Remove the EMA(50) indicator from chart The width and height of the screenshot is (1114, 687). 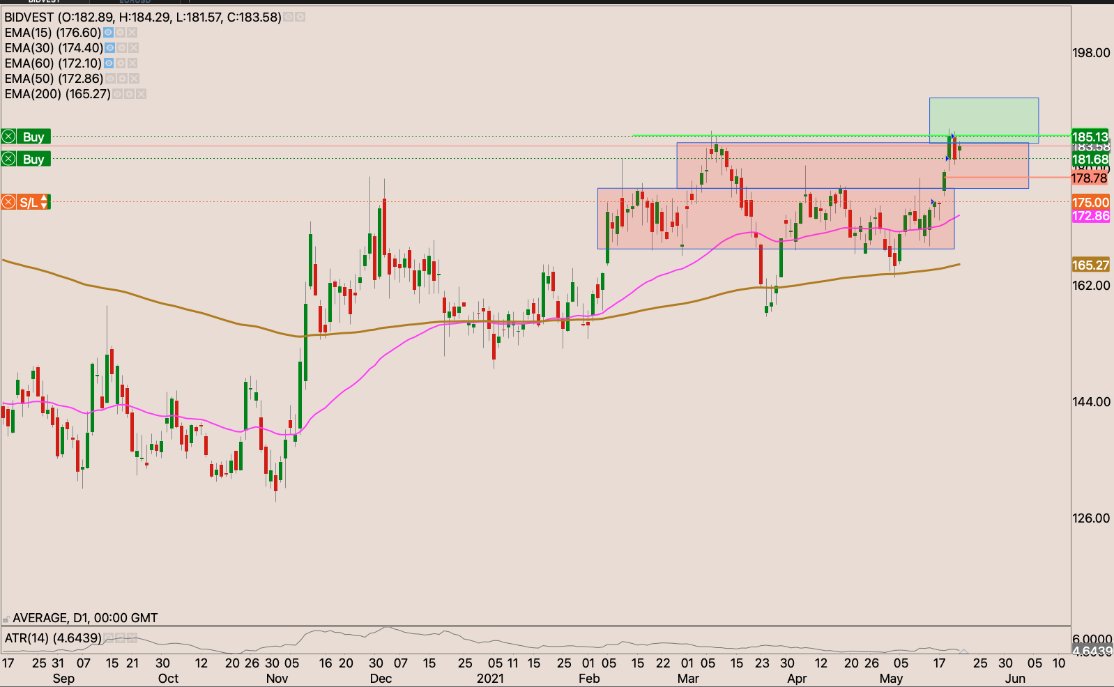click(x=134, y=79)
